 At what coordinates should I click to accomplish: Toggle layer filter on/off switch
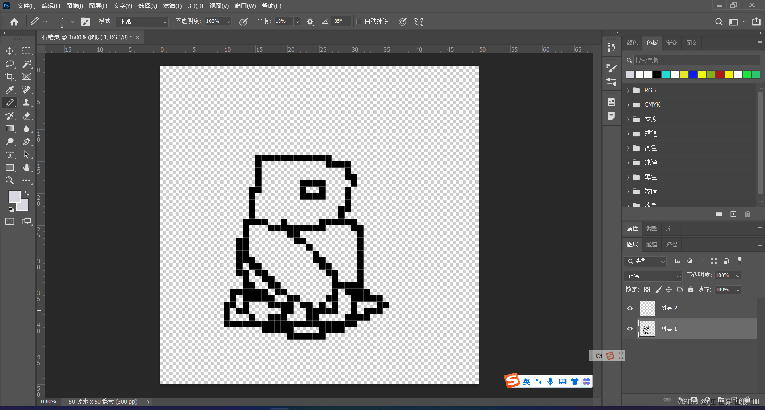[739, 261]
